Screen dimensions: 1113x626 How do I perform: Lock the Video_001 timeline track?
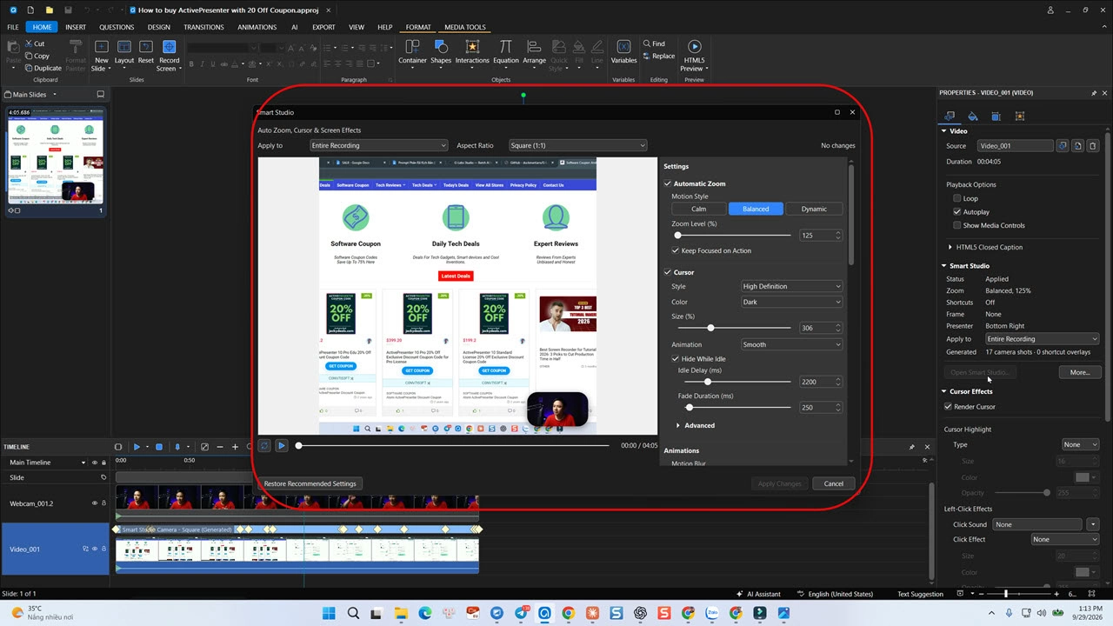(104, 549)
